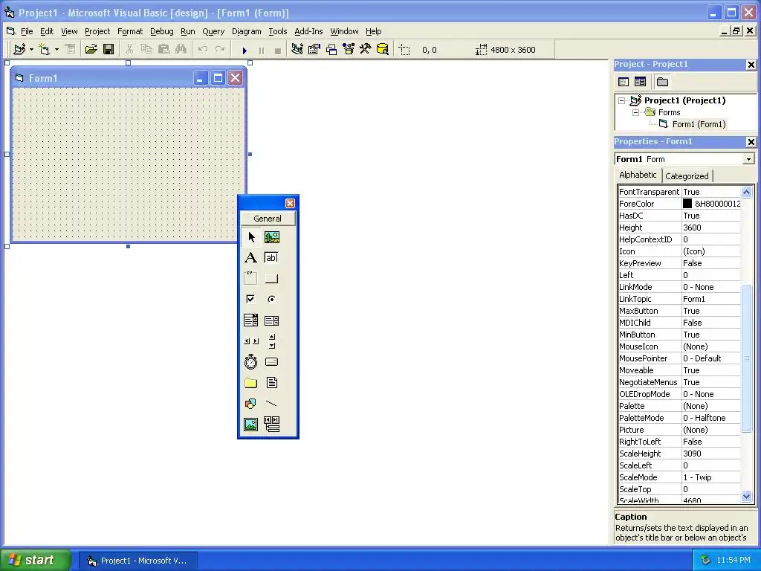Click Project1 - Microsoft V... taskbar button
761x571 pixels.
pos(137,561)
